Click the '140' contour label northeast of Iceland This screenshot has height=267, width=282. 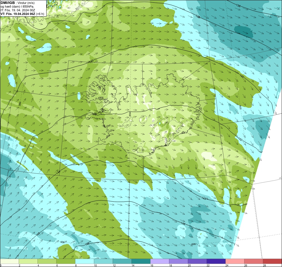click(242, 76)
